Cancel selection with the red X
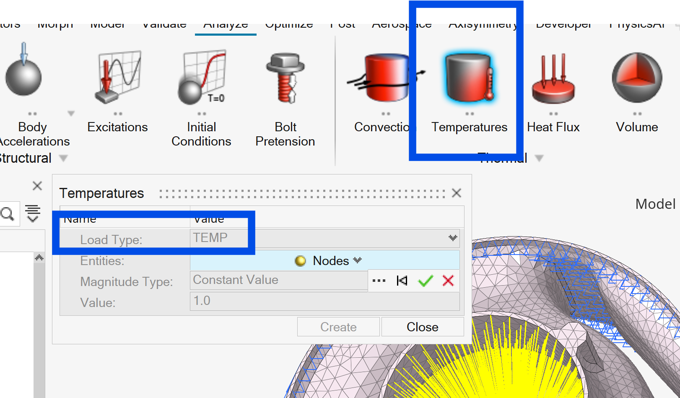 448,281
